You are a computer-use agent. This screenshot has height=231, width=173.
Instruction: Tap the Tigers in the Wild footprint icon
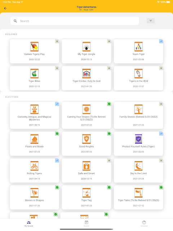(x=138, y=74)
